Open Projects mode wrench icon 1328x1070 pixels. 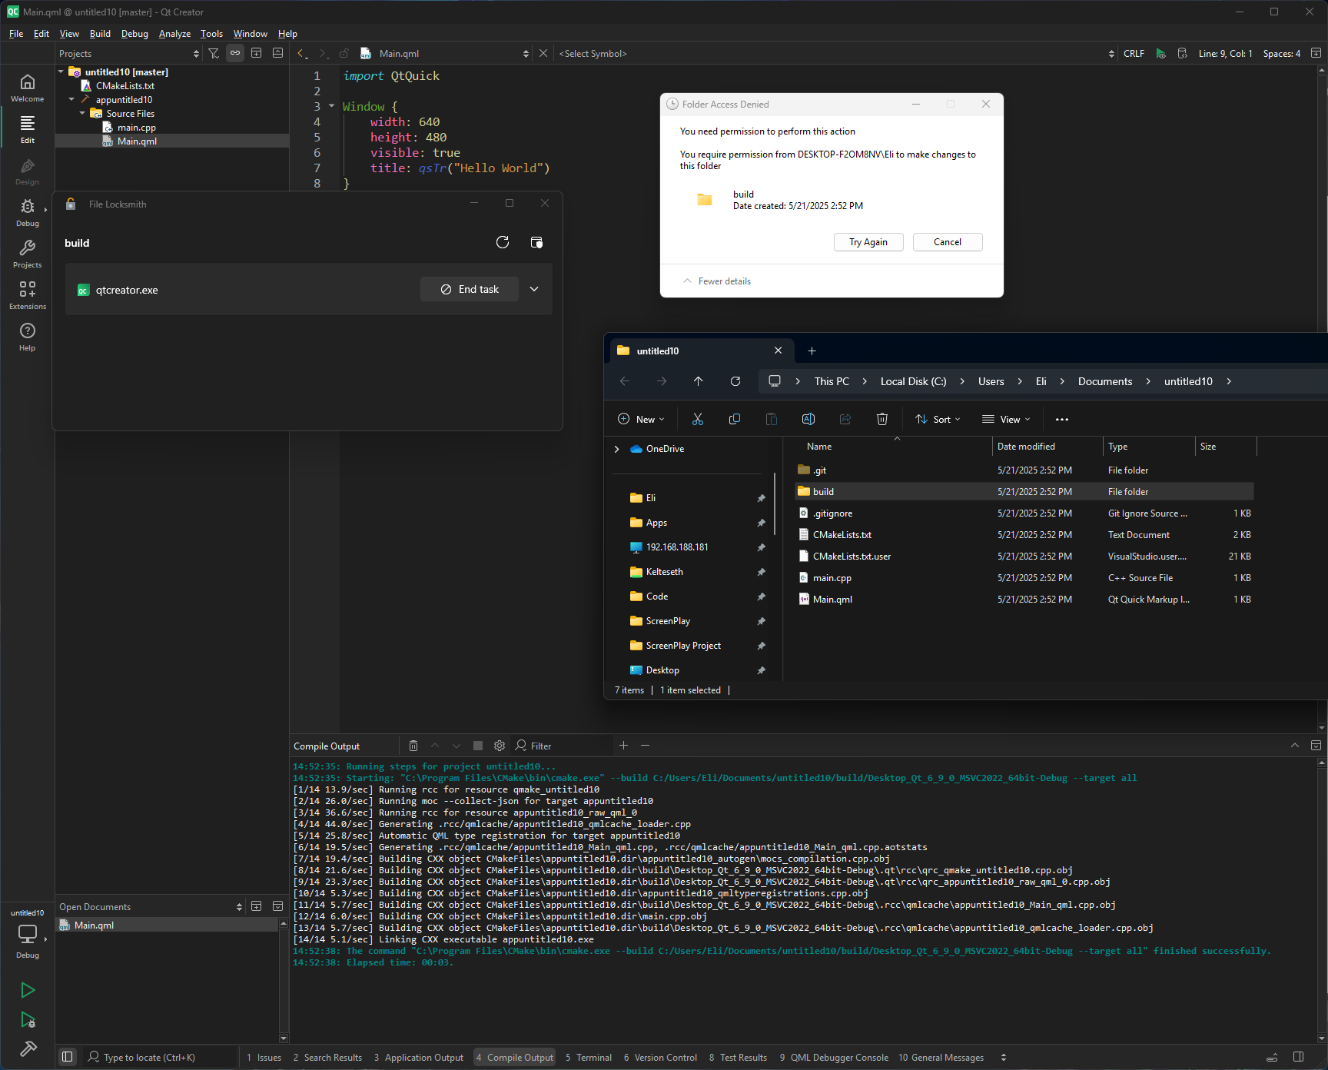28,254
